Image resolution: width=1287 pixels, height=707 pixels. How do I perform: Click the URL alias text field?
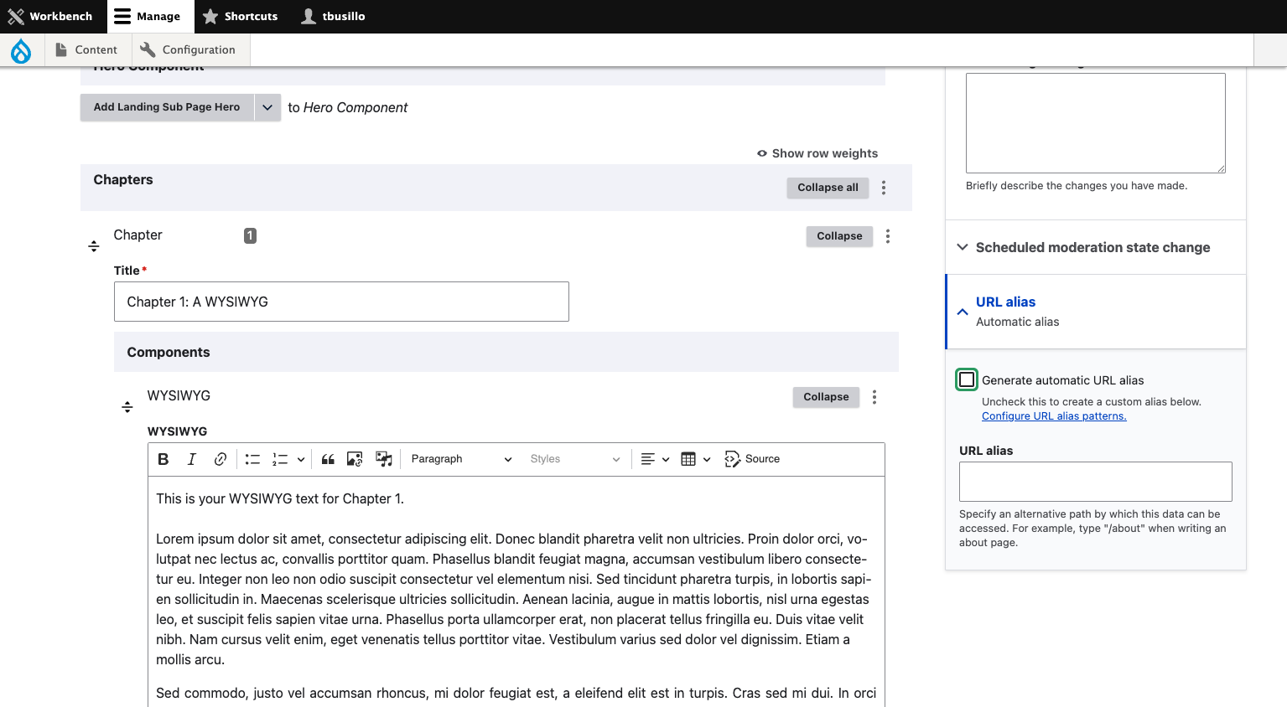click(1096, 482)
